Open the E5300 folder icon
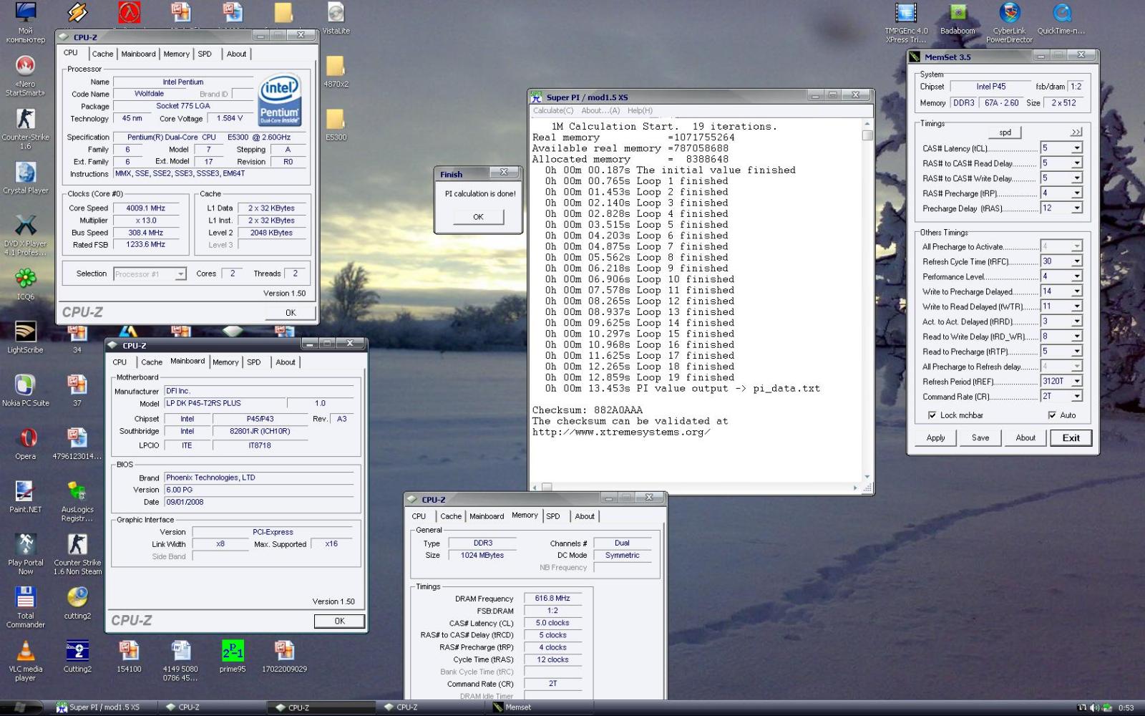Screen dimensions: 1145x716 pyautogui.click(x=336, y=125)
